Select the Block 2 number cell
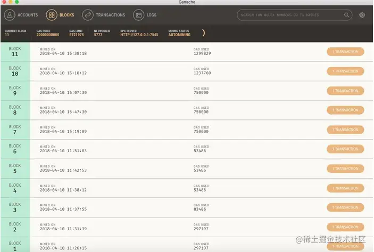374x252 pixels. 15,227
